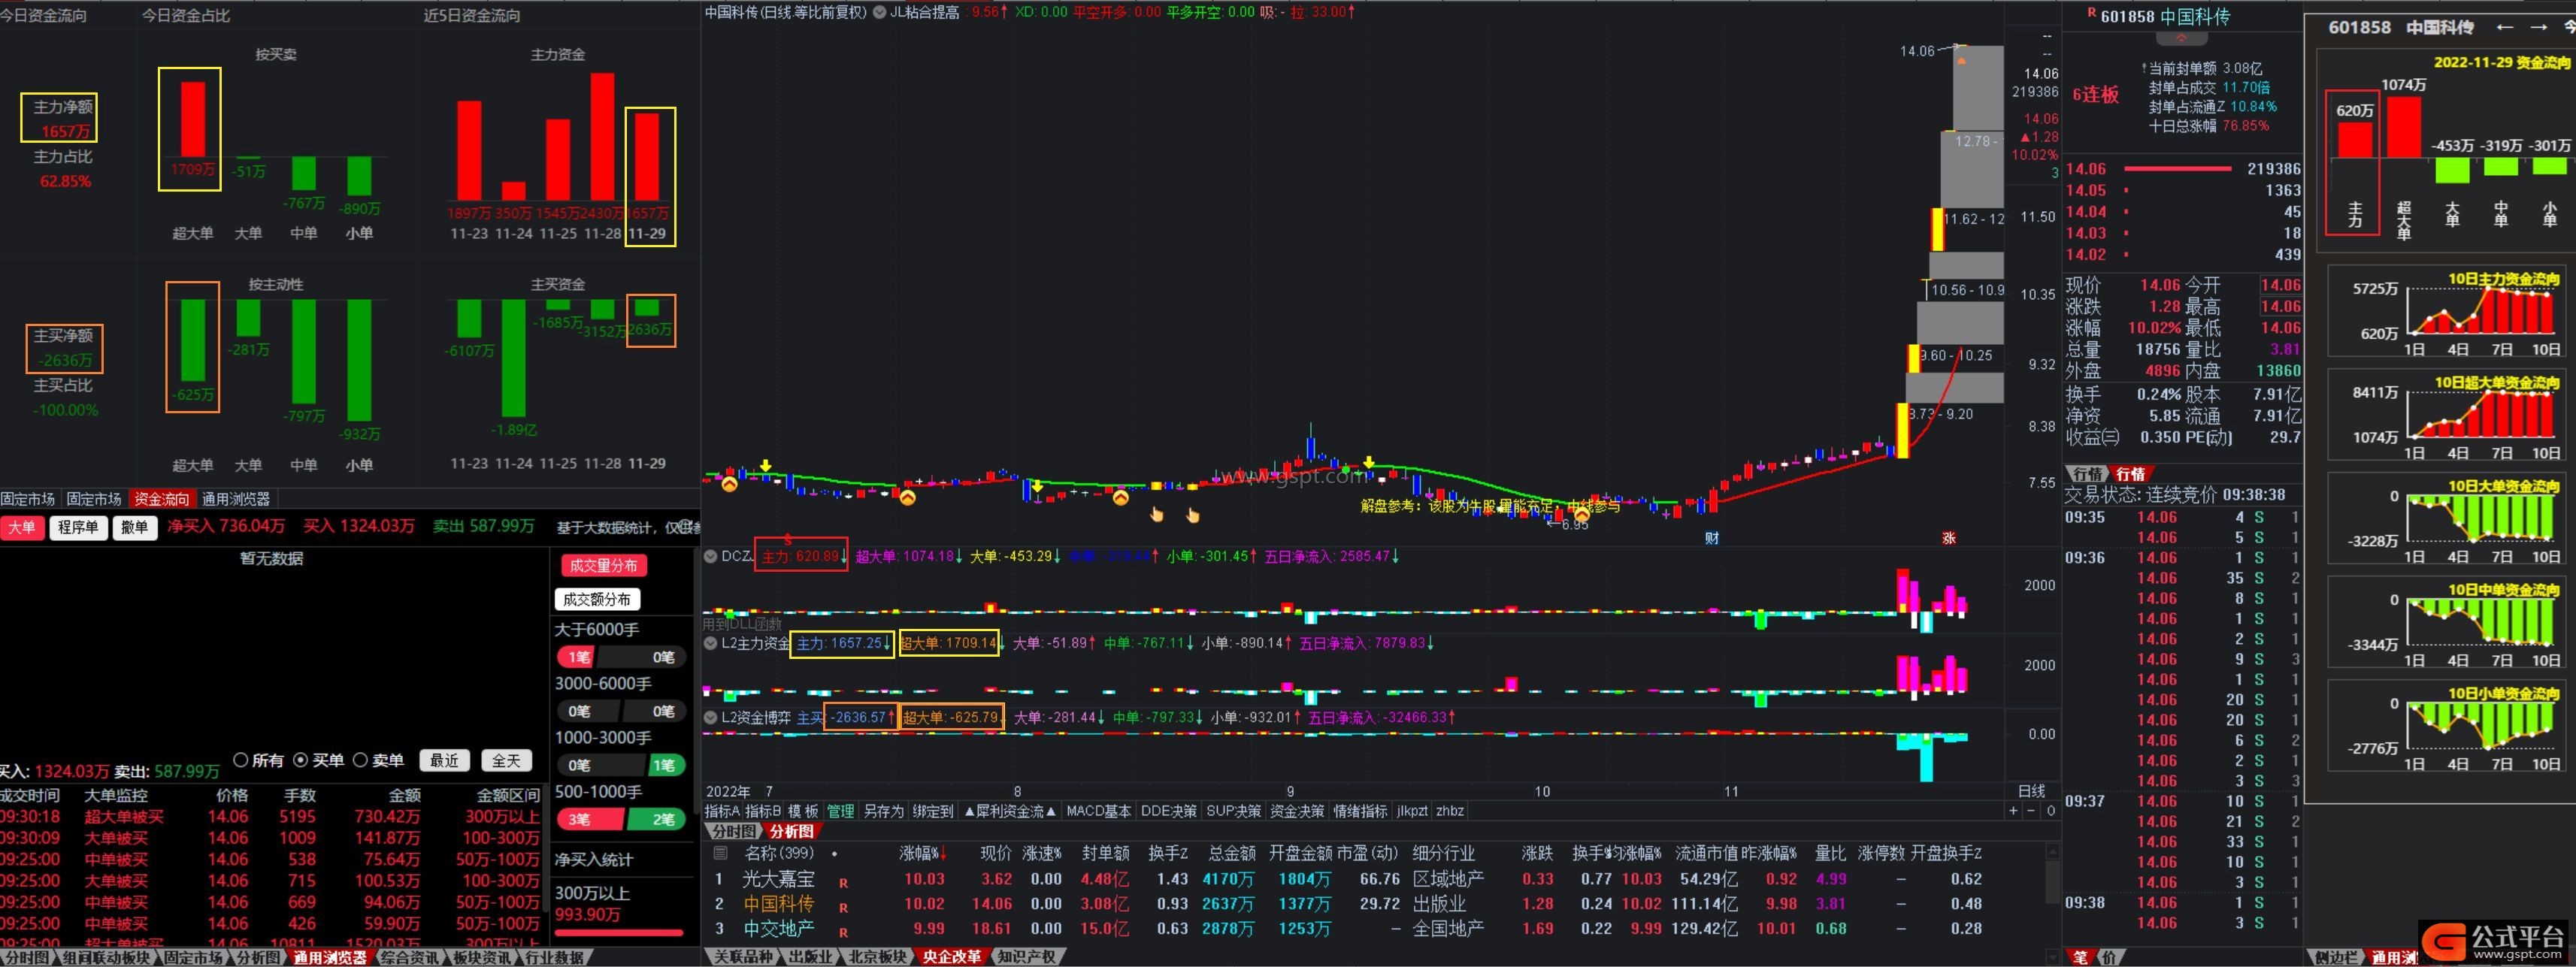Select the MACD基本 indicator tab
This screenshot has height=967, width=2576.
tap(1098, 811)
